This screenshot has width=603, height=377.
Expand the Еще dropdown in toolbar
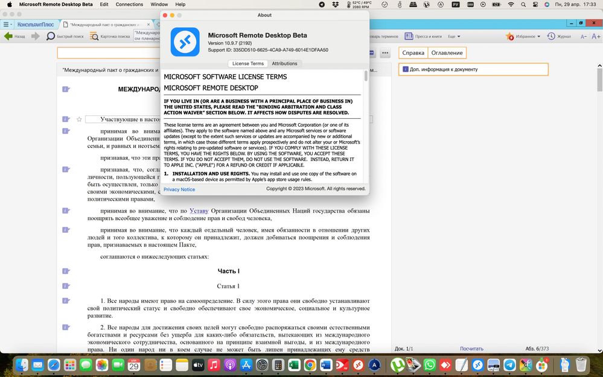454,37
